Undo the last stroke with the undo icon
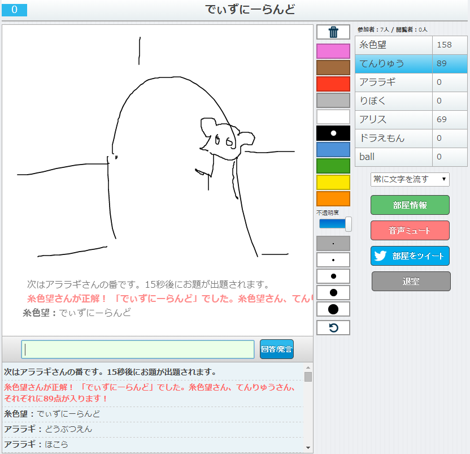 (333, 327)
